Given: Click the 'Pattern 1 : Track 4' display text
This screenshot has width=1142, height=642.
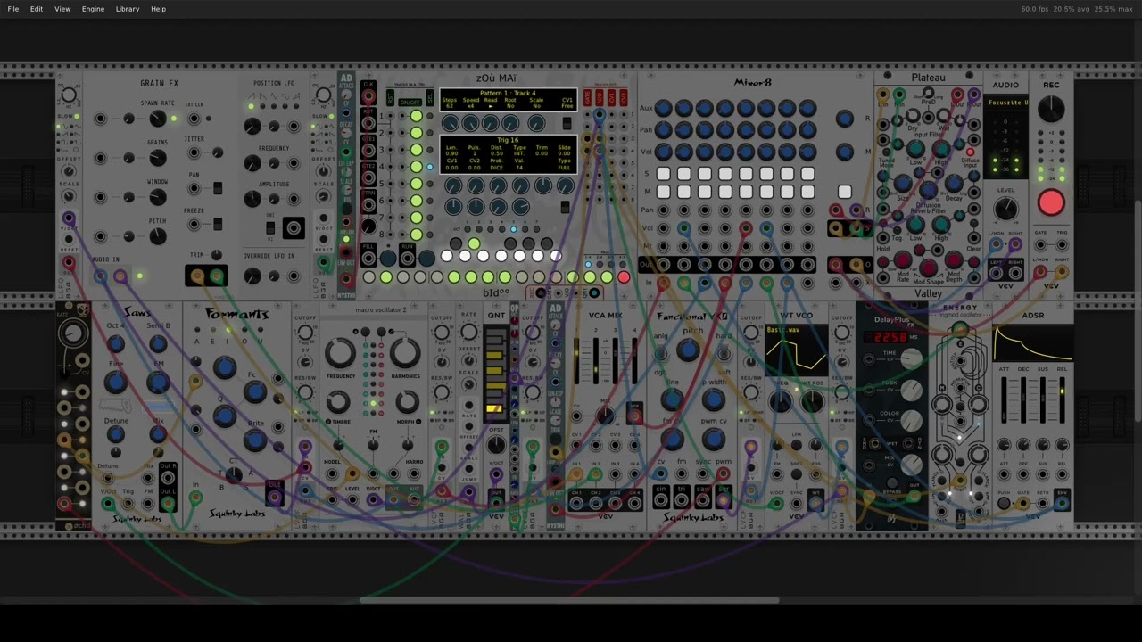Looking at the screenshot, I should tap(508, 94).
